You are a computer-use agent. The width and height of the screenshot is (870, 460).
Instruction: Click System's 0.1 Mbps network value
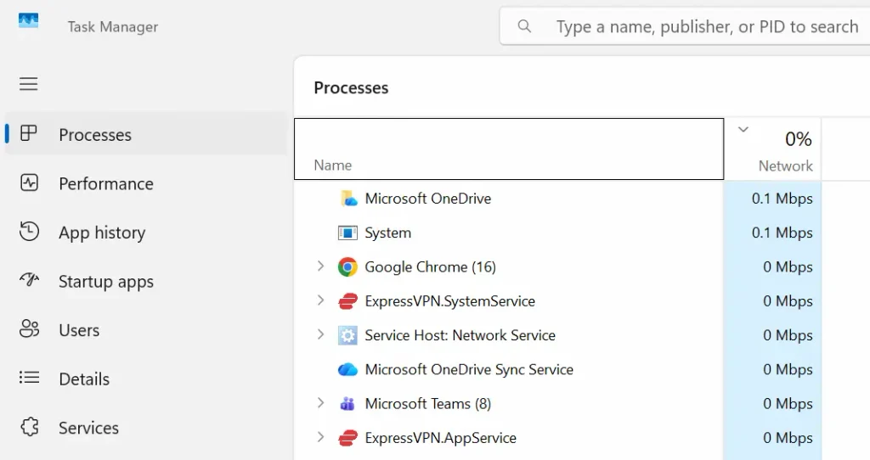click(x=782, y=233)
